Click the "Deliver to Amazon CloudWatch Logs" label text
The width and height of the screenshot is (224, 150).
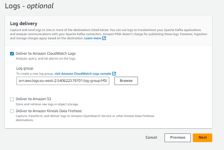[x=46, y=53]
